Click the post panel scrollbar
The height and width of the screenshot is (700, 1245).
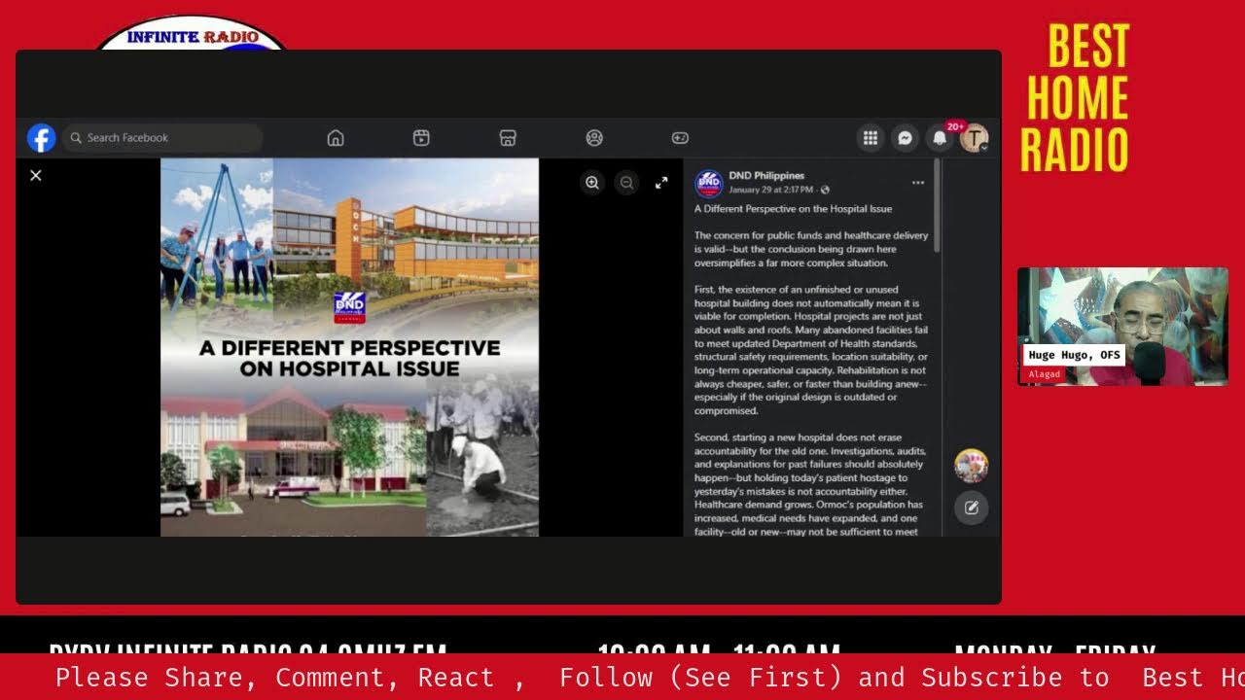938,206
